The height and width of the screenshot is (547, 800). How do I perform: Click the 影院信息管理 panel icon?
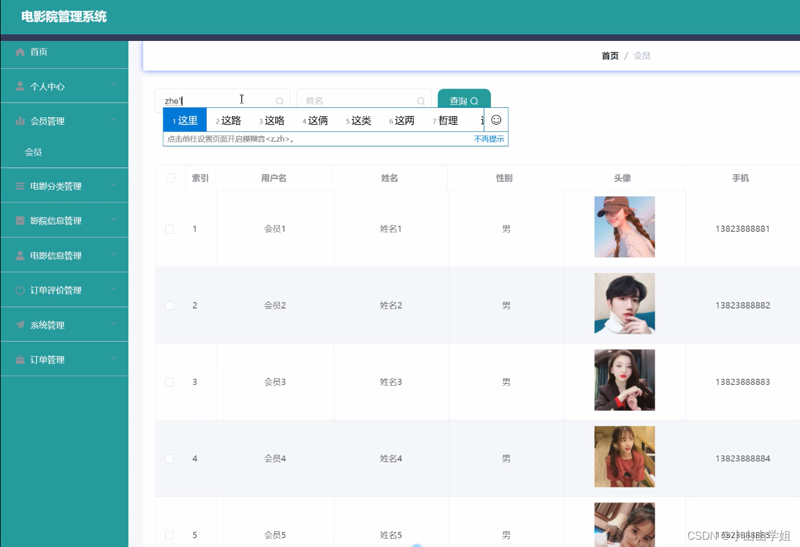(20, 220)
